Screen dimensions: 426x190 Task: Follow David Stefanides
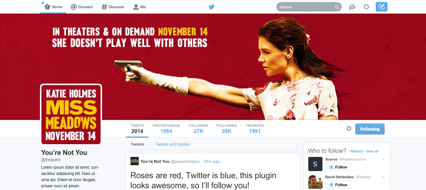point(338,185)
